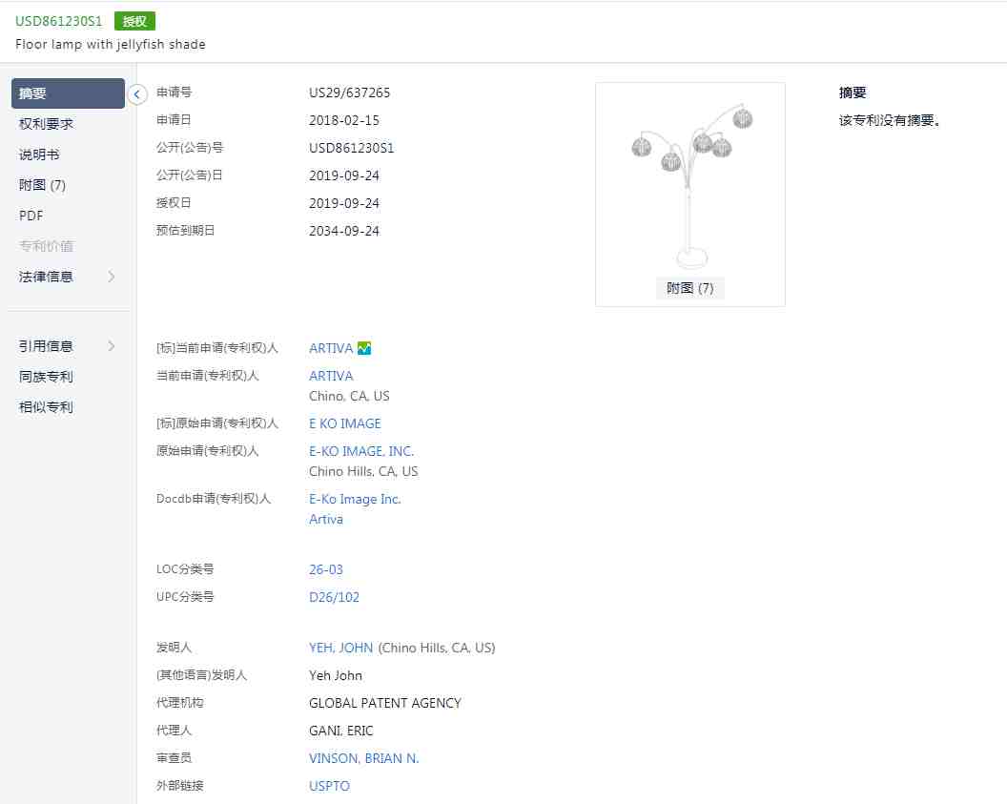Viewport: 1007px width, 804px height.
Task: Open the E KO IMAGE link
Action: (x=345, y=423)
